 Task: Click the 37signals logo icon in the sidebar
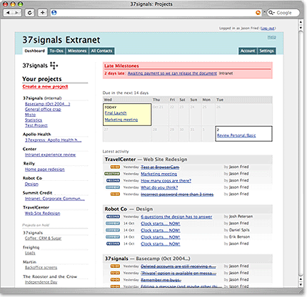tap(54, 66)
